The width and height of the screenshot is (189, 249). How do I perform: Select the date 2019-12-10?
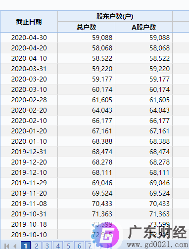(x=29, y=172)
